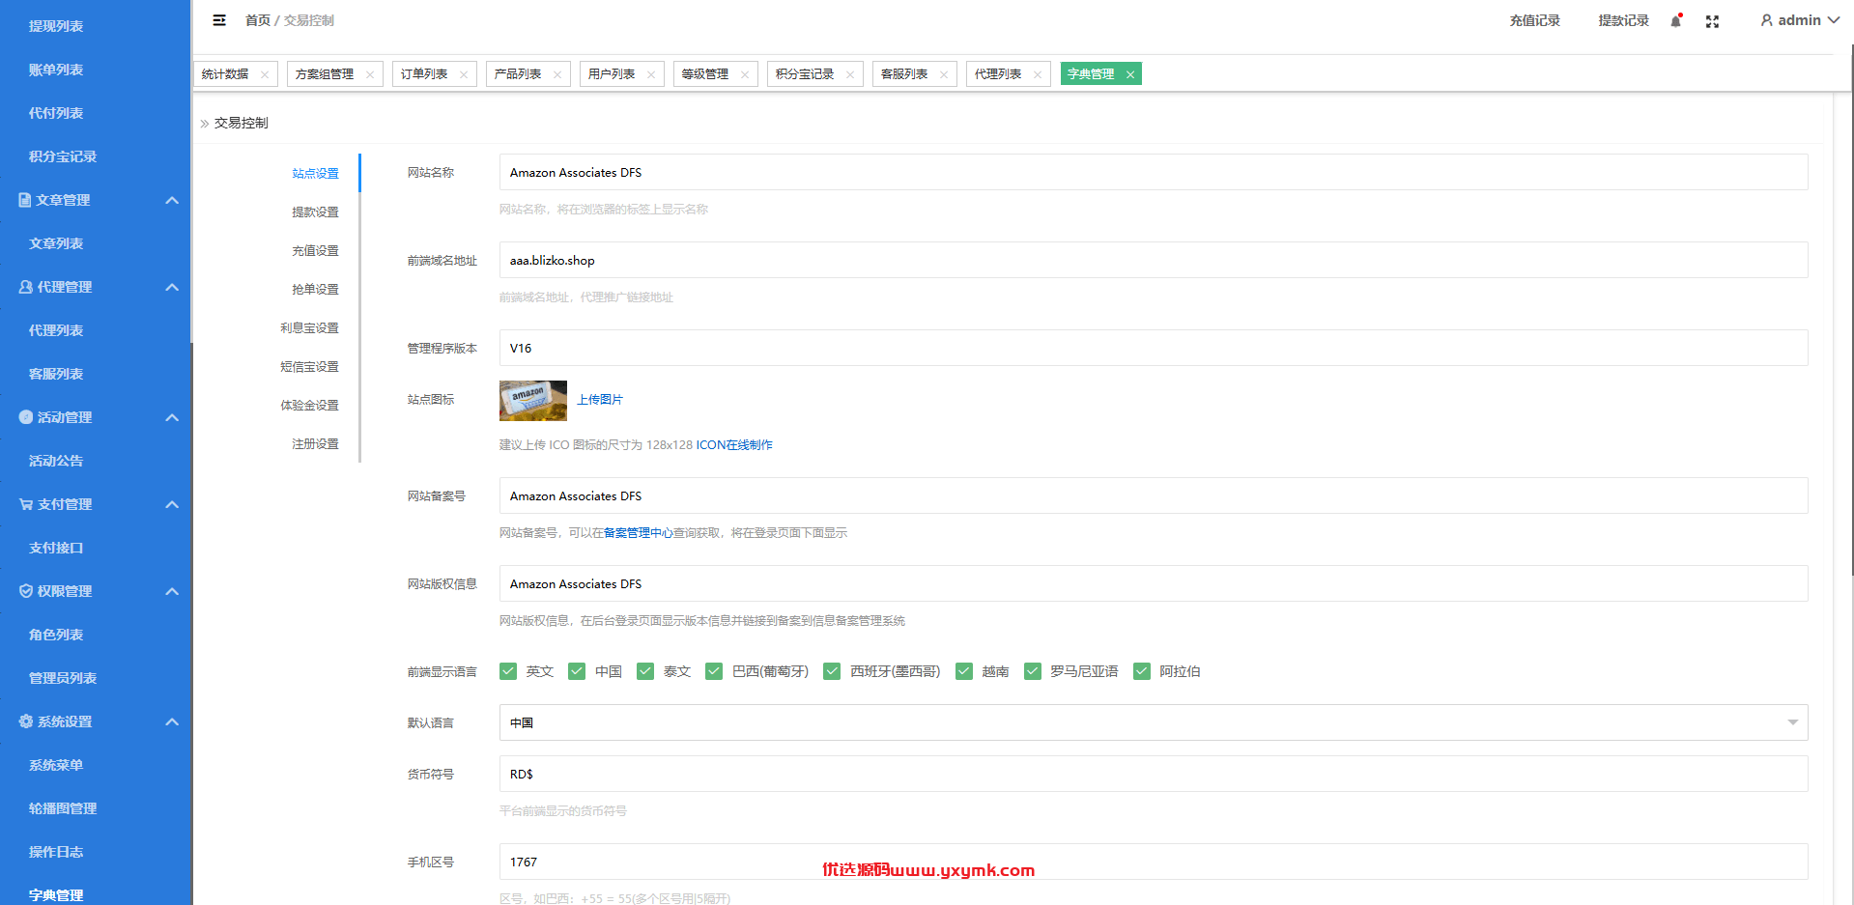This screenshot has height=905, width=1854.
Task: Switch to the 提款设置 settings tab
Action: point(316,212)
